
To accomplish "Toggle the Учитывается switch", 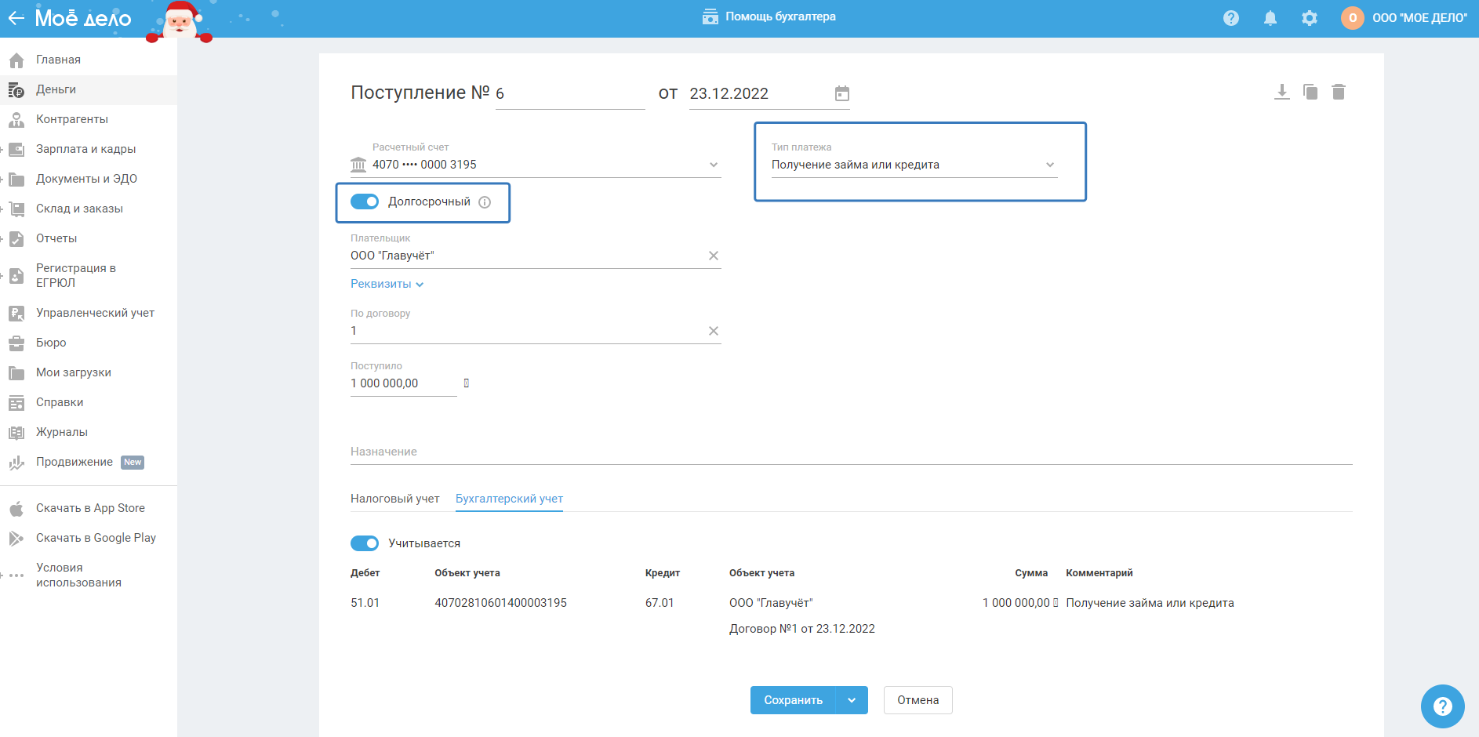I will tap(365, 543).
